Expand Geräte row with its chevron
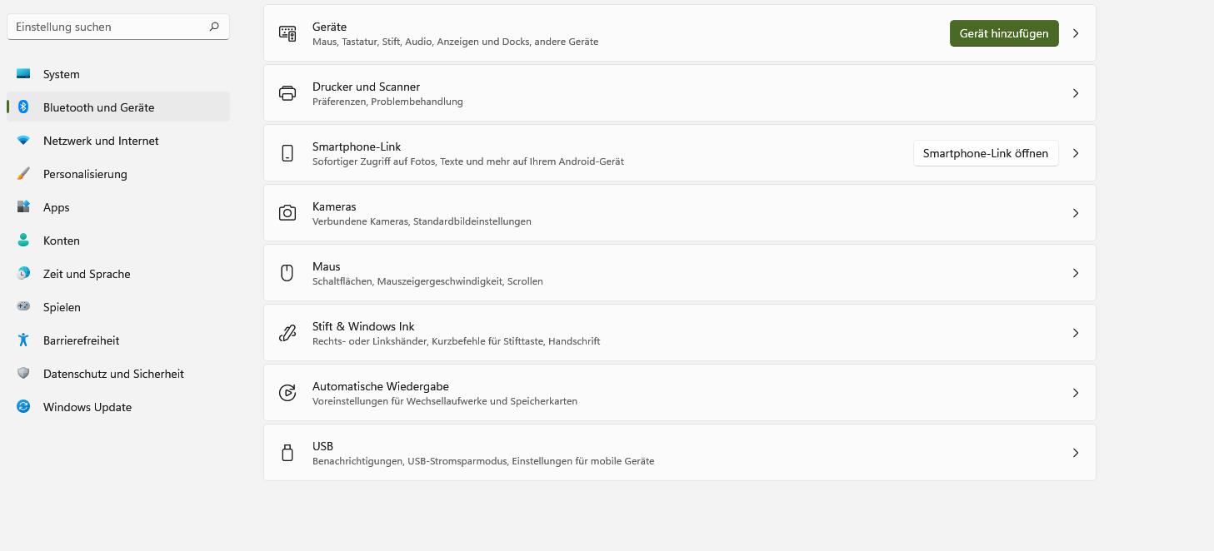The width and height of the screenshot is (1214, 551). tap(1076, 33)
